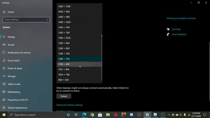Choose 1600 × 1200 resolution

(x=79, y=7)
